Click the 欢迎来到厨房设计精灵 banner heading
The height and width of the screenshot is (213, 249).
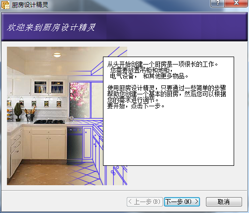click(51, 27)
